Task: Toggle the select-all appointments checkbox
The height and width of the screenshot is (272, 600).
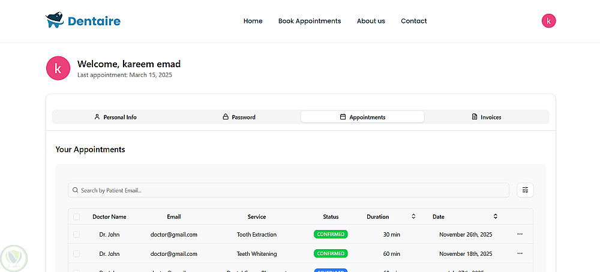Action: [x=76, y=217]
